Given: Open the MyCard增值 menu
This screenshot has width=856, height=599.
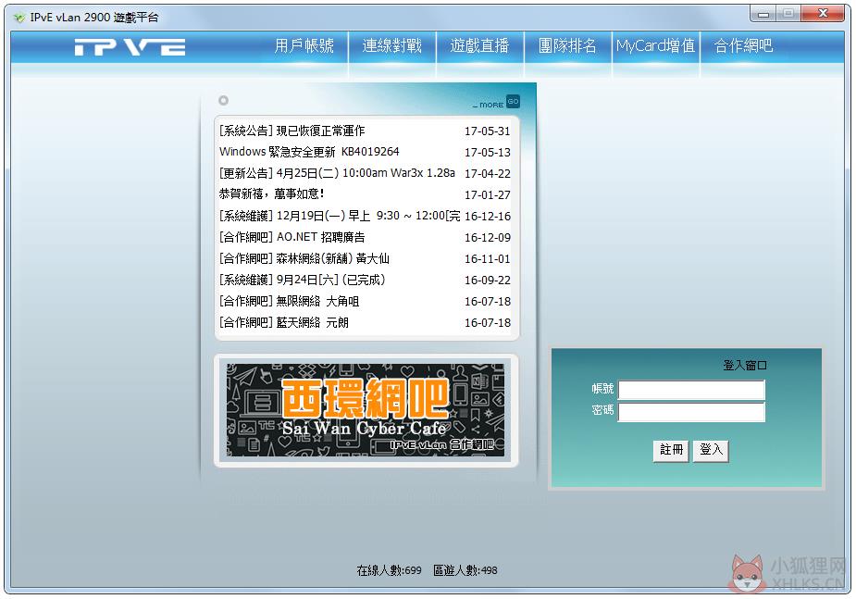Looking at the screenshot, I should 655,45.
